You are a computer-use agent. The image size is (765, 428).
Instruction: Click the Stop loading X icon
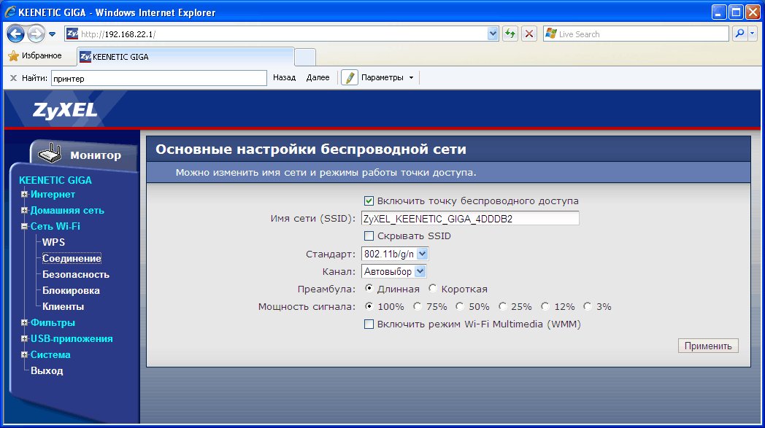pos(529,34)
